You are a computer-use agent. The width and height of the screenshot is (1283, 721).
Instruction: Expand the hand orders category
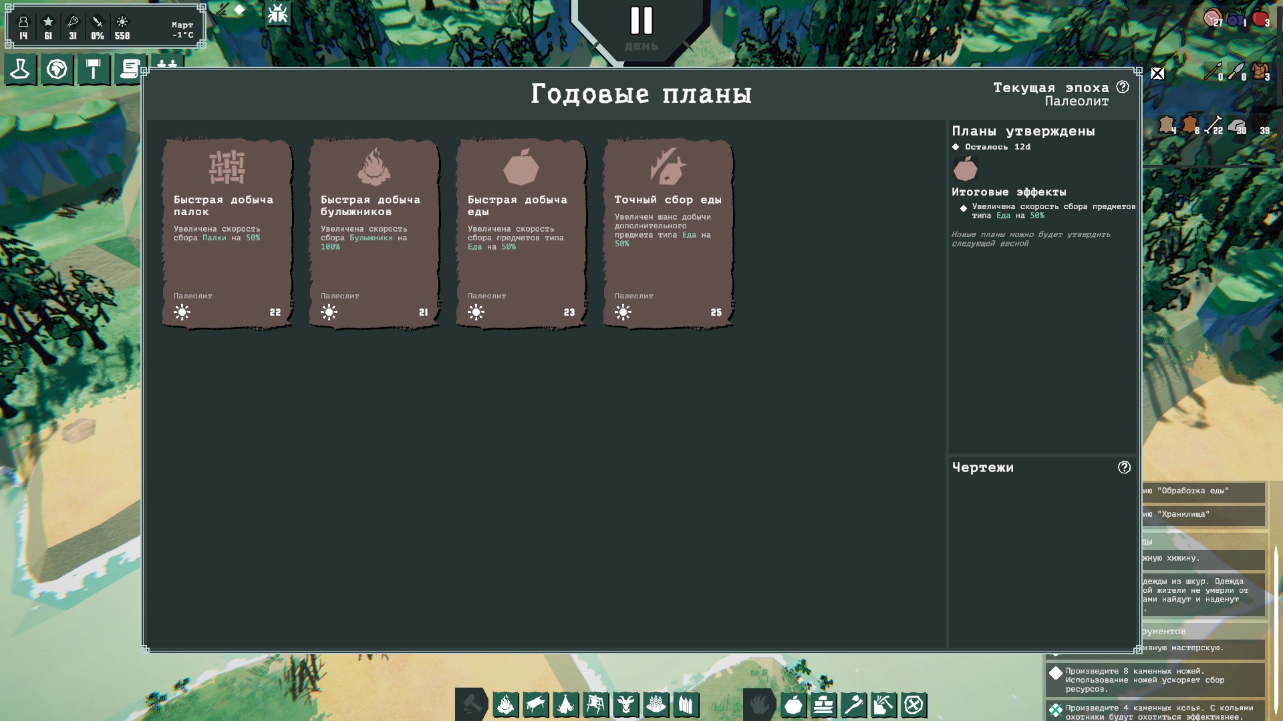759,704
